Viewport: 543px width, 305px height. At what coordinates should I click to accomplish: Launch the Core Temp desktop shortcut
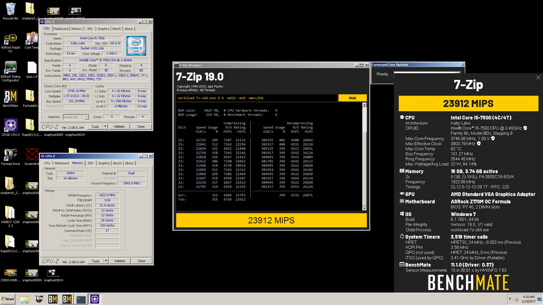click(31, 41)
